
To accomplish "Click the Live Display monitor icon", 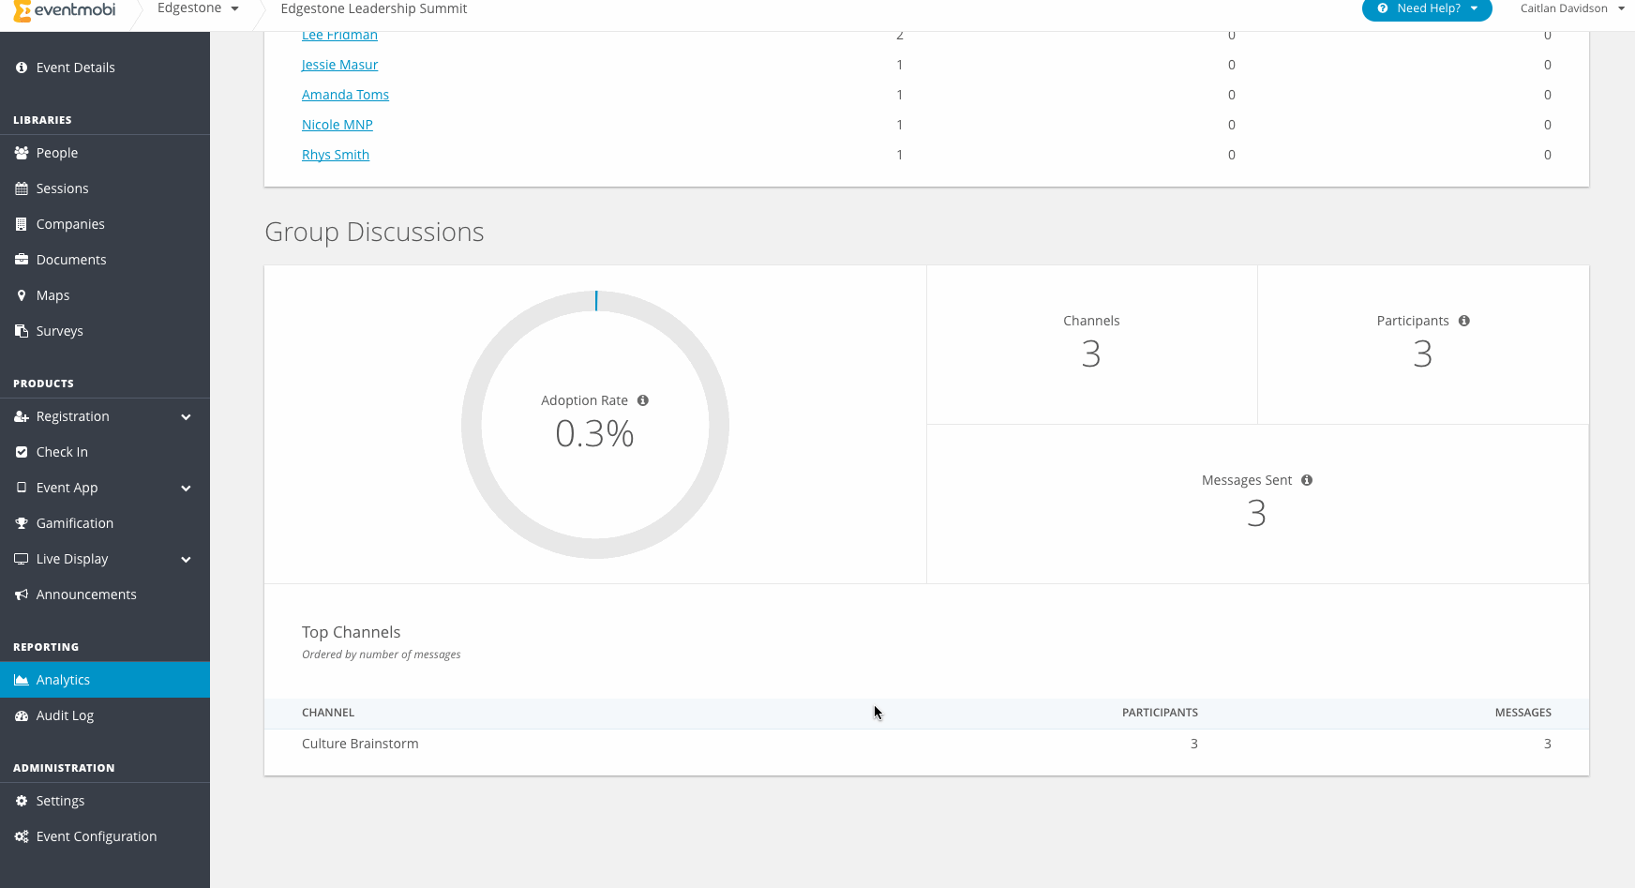I will pos(22,559).
